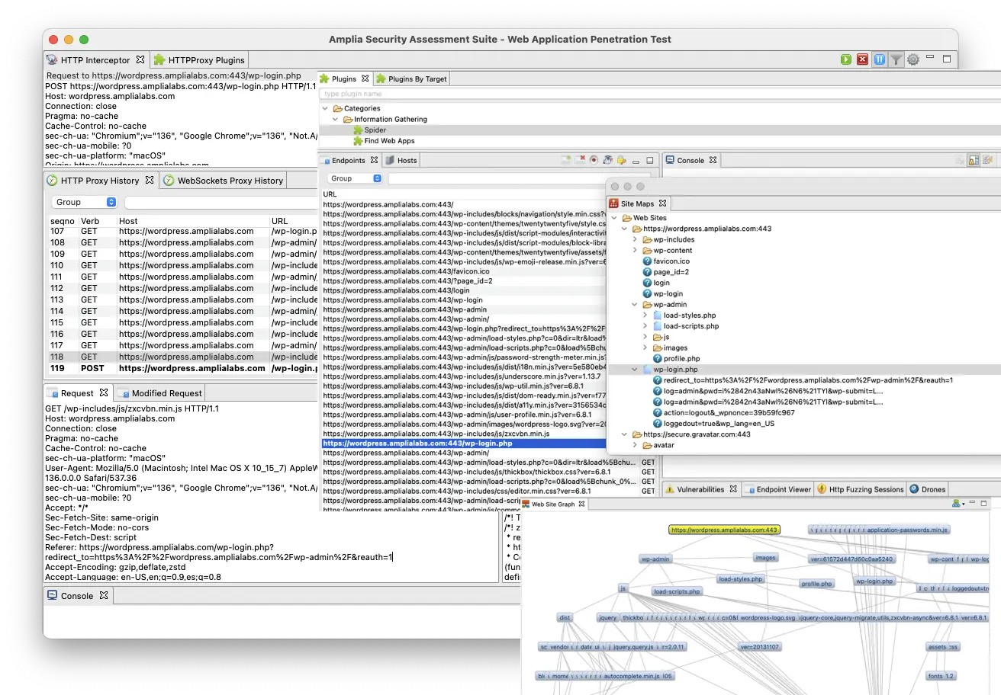Expand the images folder under wp-admin
Viewport: 1001px width, 695px height.
[x=646, y=348]
